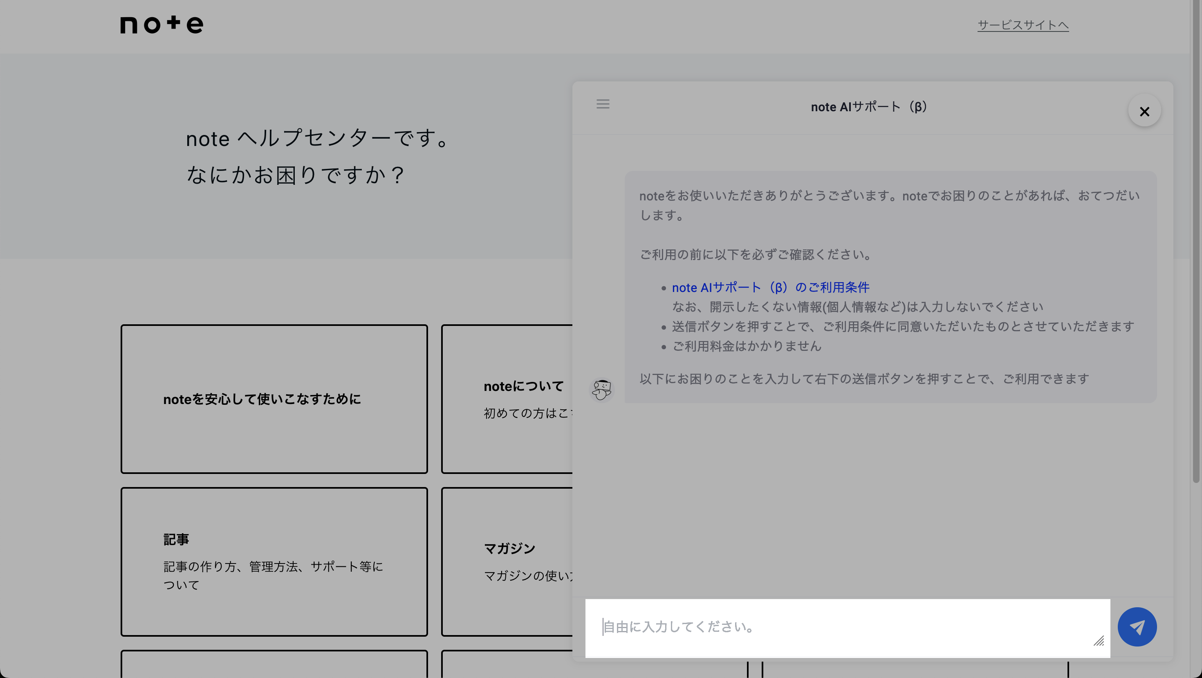
Task: Open the note AIサポート（β）のご利用条件 link
Action: [770, 287]
